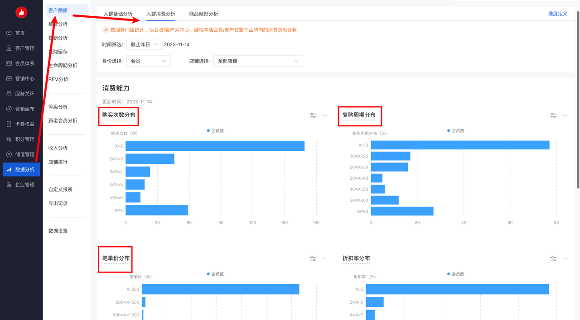Toggle the 会员数 legend in 购买次数分布 chart
The height and width of the screenshot is (320, 580).
215,131
